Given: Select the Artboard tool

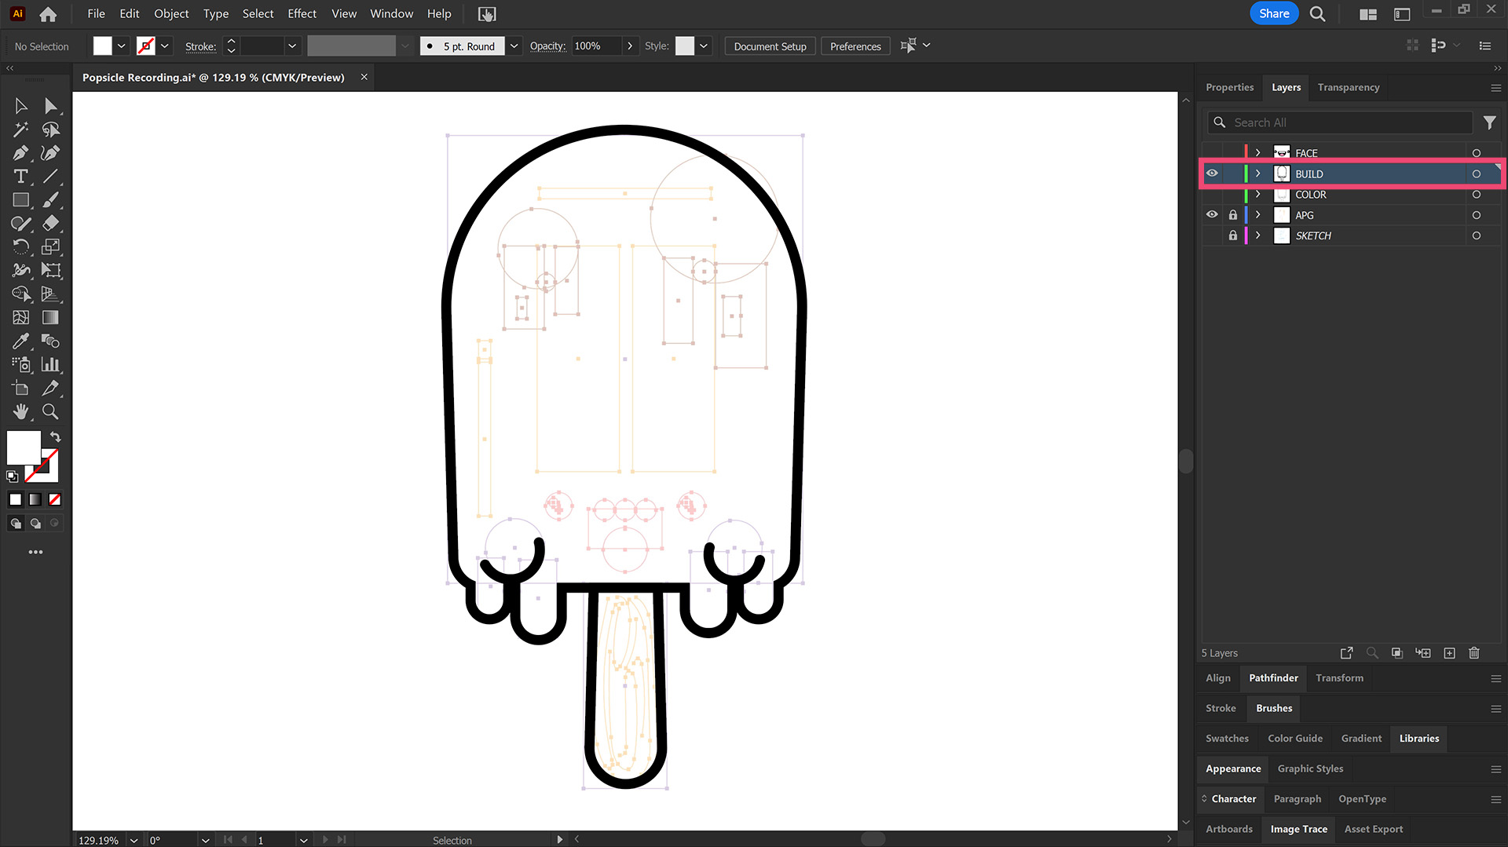Looking at the screenshot, I should (21, 389).
